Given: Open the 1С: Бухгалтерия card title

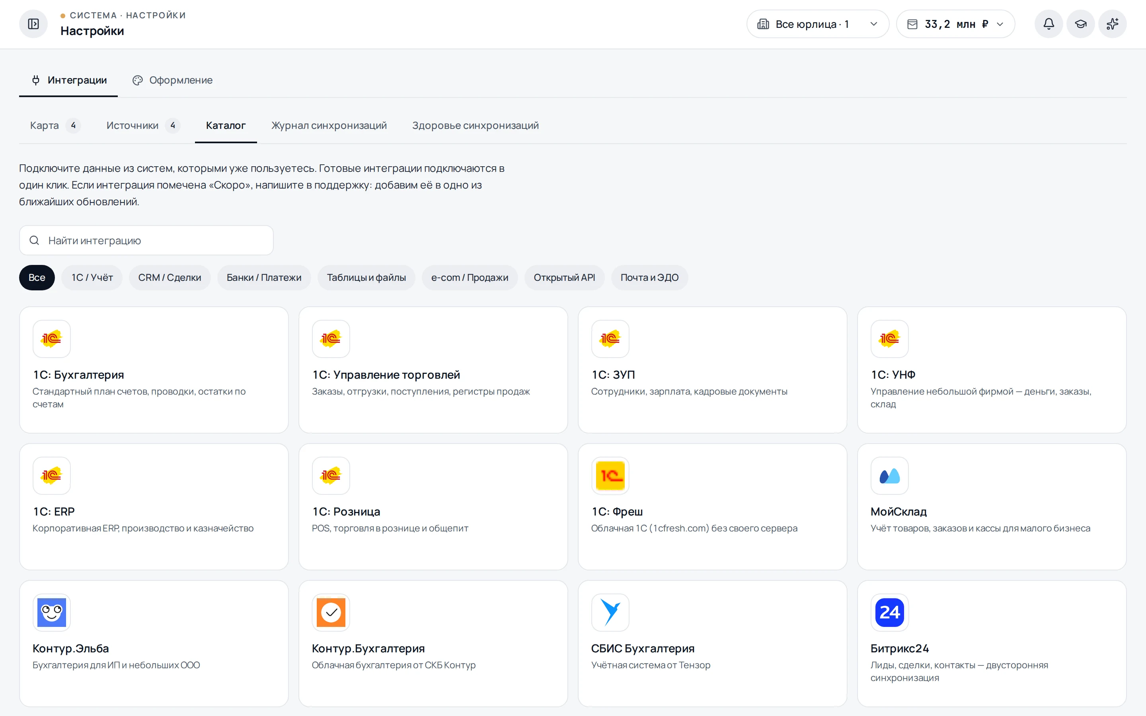Looking at the screenshot, I should click(78, 375).
